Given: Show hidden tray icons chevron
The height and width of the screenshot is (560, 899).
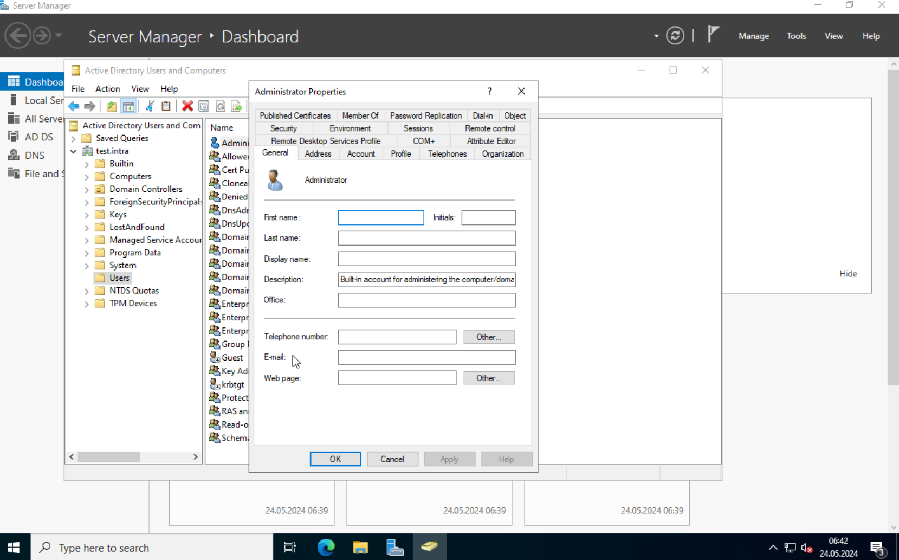Looking at the screenshot, I should 773,548.
